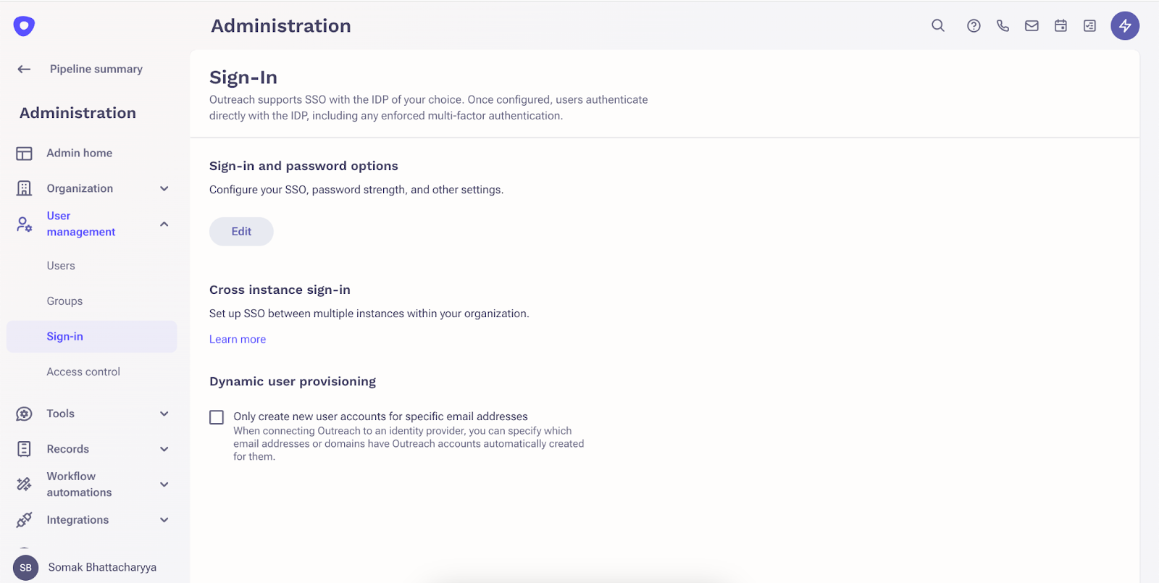Expand the Organization section chevron
This screenshot has height=583, width=1159.
(x=164, y=188)
